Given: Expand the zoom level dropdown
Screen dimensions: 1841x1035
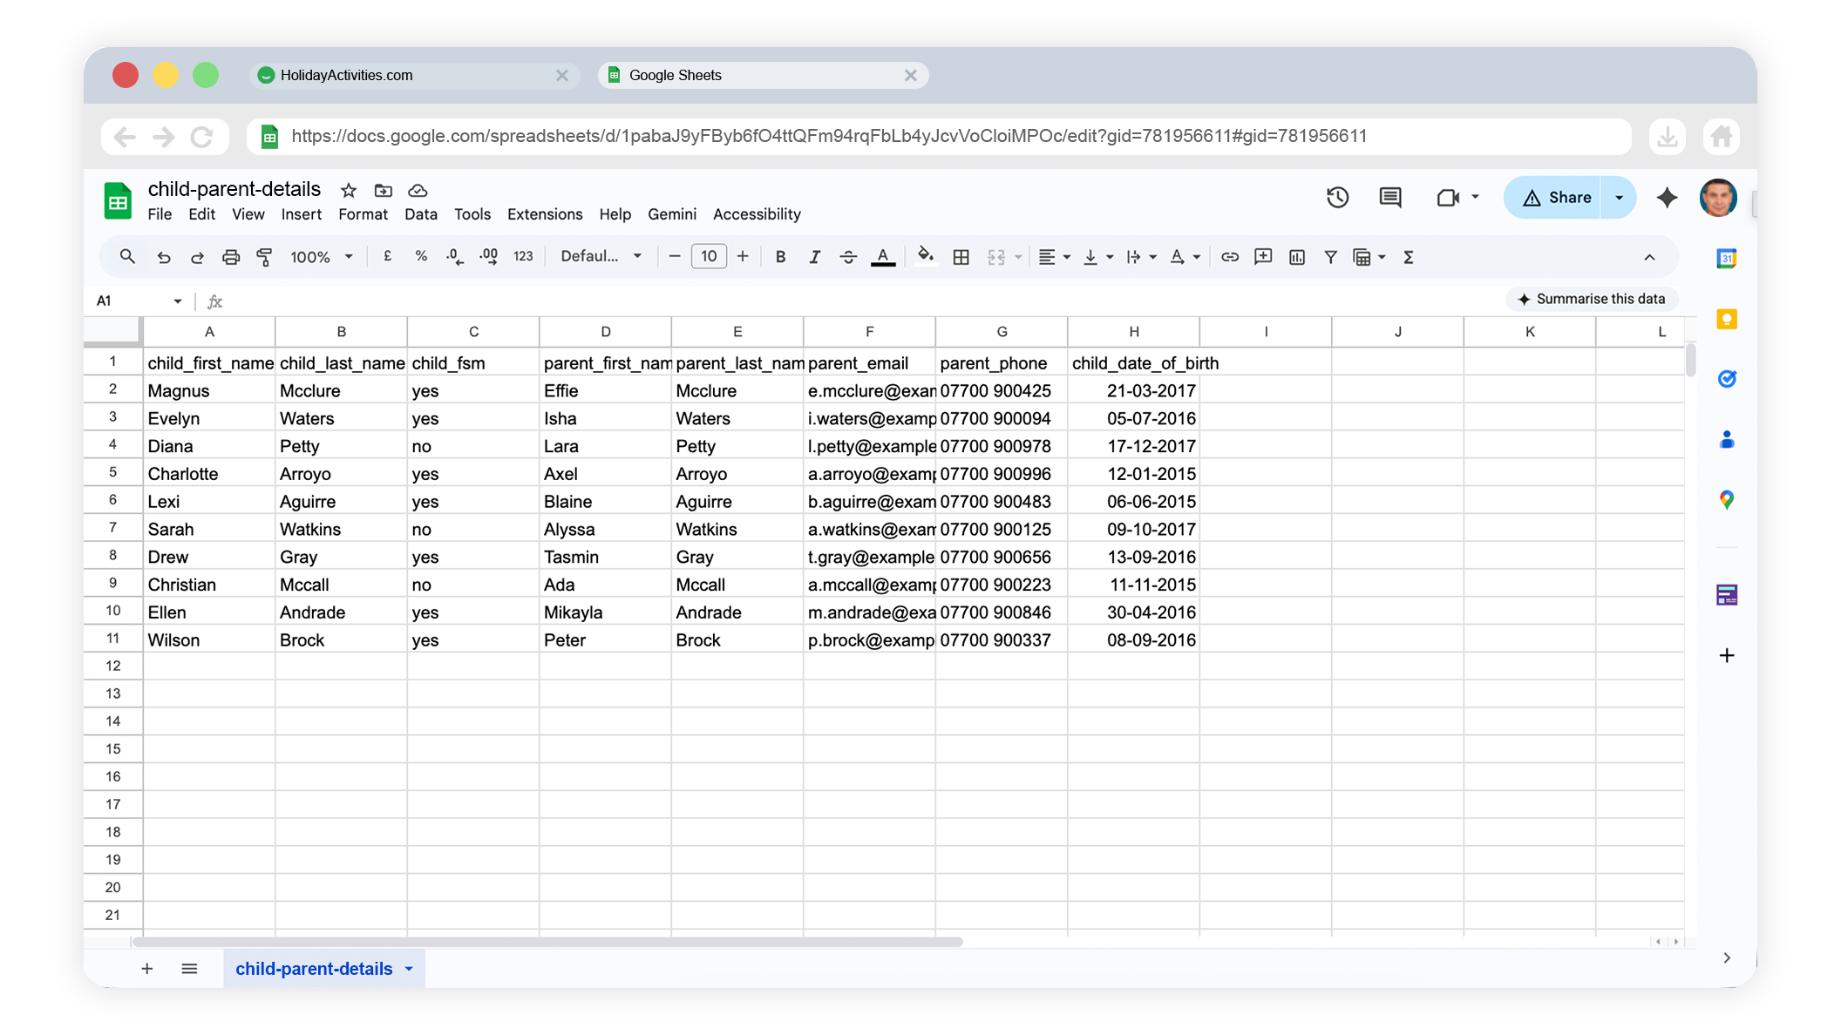Looking at the screenshot, I should click(x=322, y=257).
